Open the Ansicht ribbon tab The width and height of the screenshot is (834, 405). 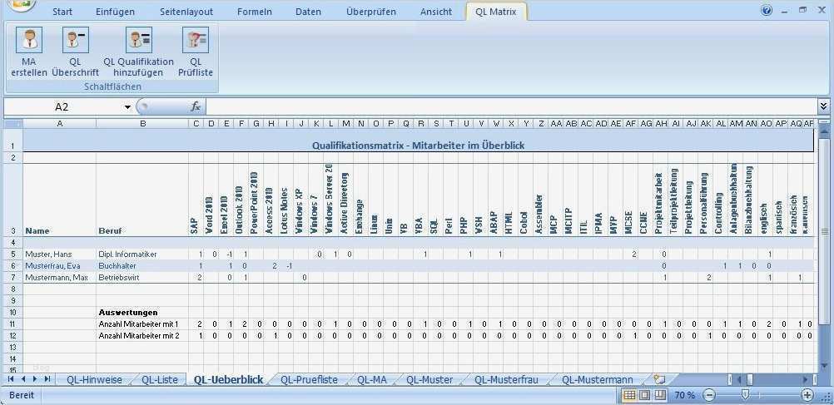click(436, 11)
